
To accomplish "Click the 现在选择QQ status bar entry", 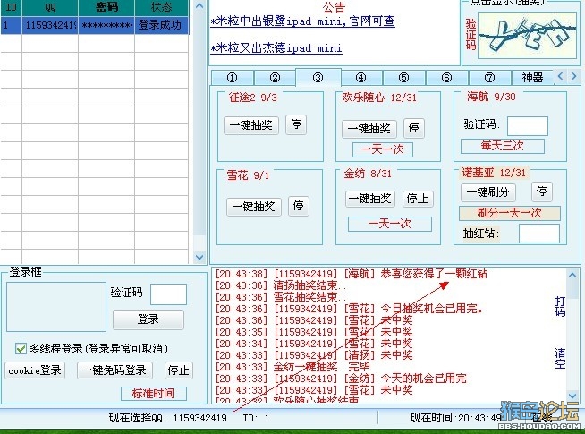I will tap(168, 418).
